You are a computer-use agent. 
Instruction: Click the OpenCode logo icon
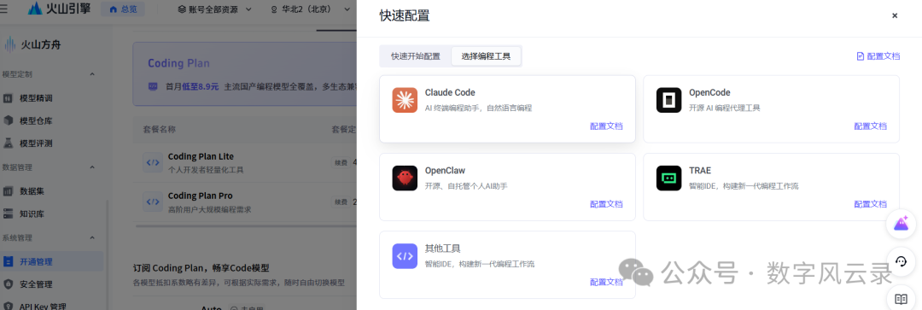668,100
